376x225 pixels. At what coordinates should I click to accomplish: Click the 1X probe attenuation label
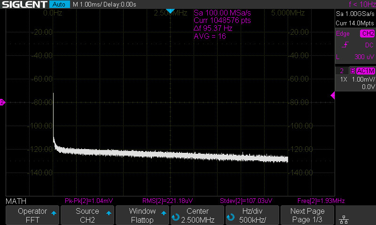point(344,79)
